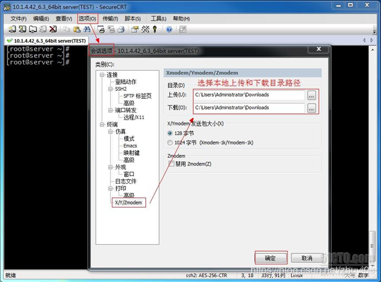Viewport: 381px width, 282px height.
Task: Click the 上传(U) directory path field
Action: click(x=249, y=95)
